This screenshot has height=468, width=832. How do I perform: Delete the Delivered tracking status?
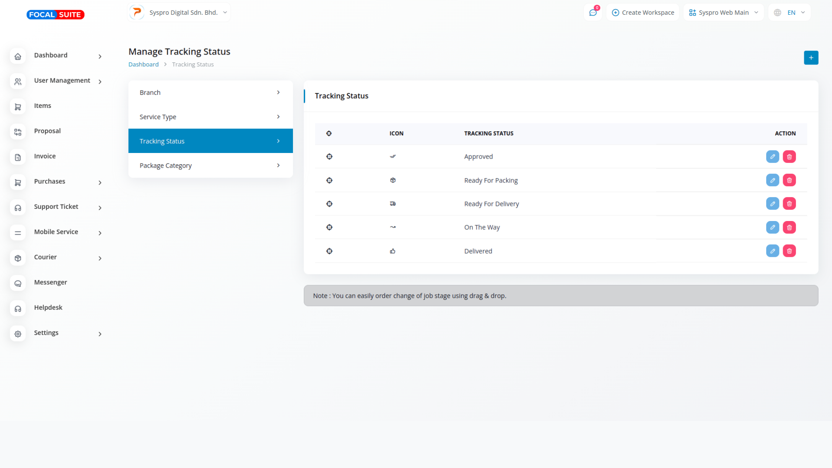click(x=789, y=251)
